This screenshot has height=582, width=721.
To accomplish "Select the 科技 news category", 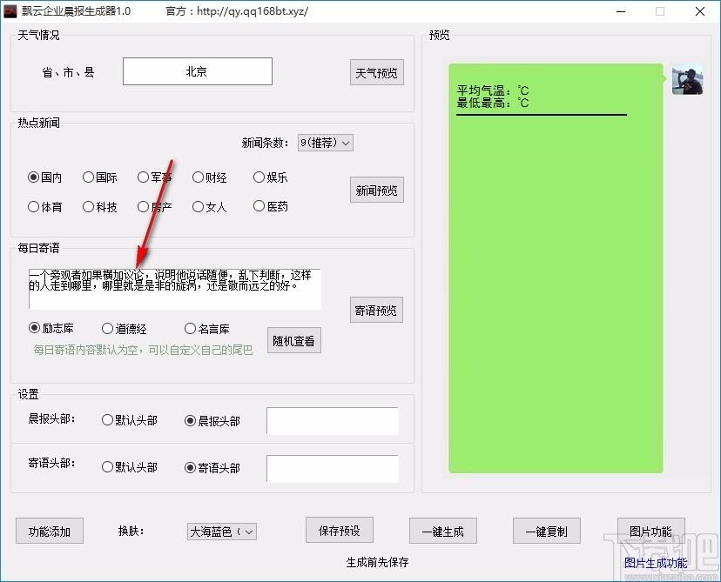I will (100, 207).
